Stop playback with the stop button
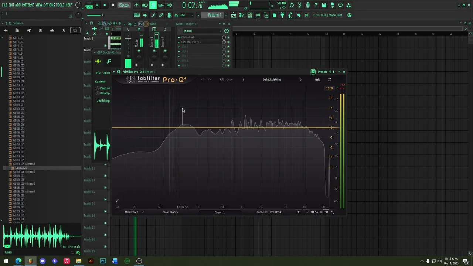This screenshot has height=266, width=473. tap(105, 5)
